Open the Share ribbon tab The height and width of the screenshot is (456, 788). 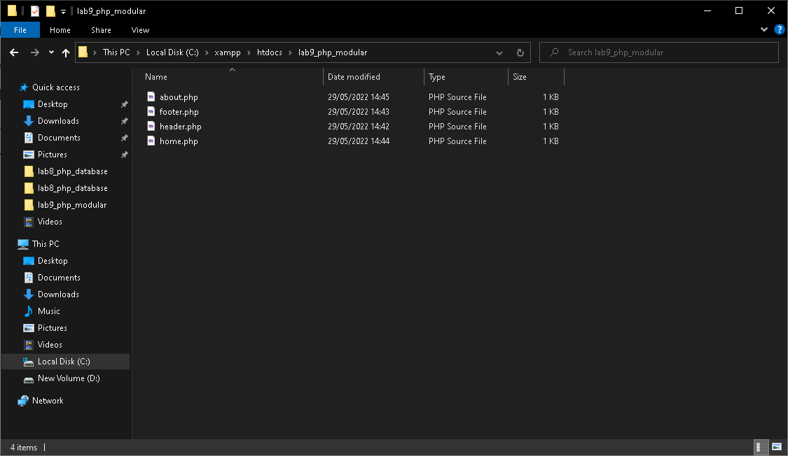[x=101, y=30]
